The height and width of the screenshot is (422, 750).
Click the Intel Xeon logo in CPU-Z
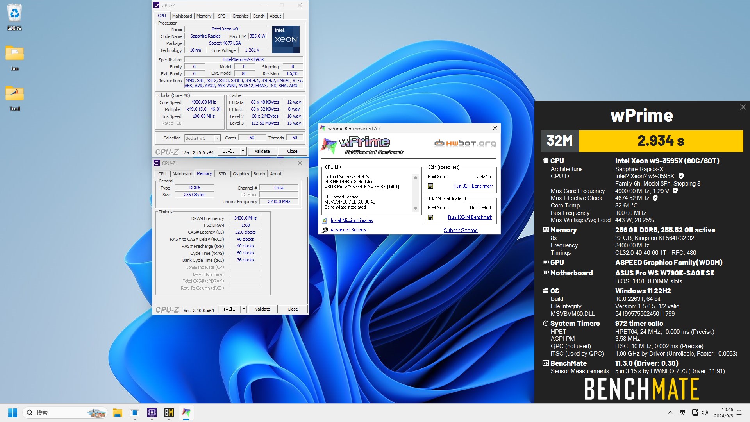click(286, 39)
